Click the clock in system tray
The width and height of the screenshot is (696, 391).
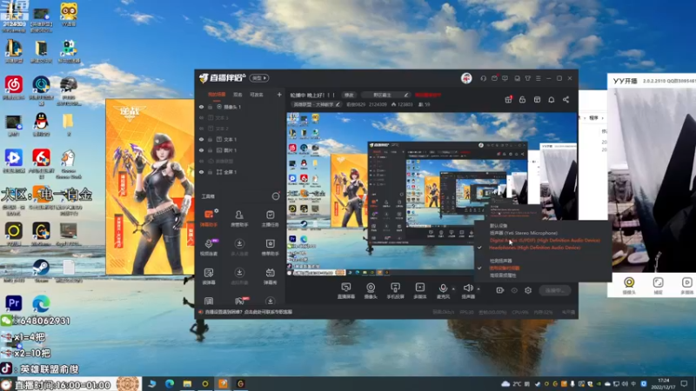click(x=663, y=383)
